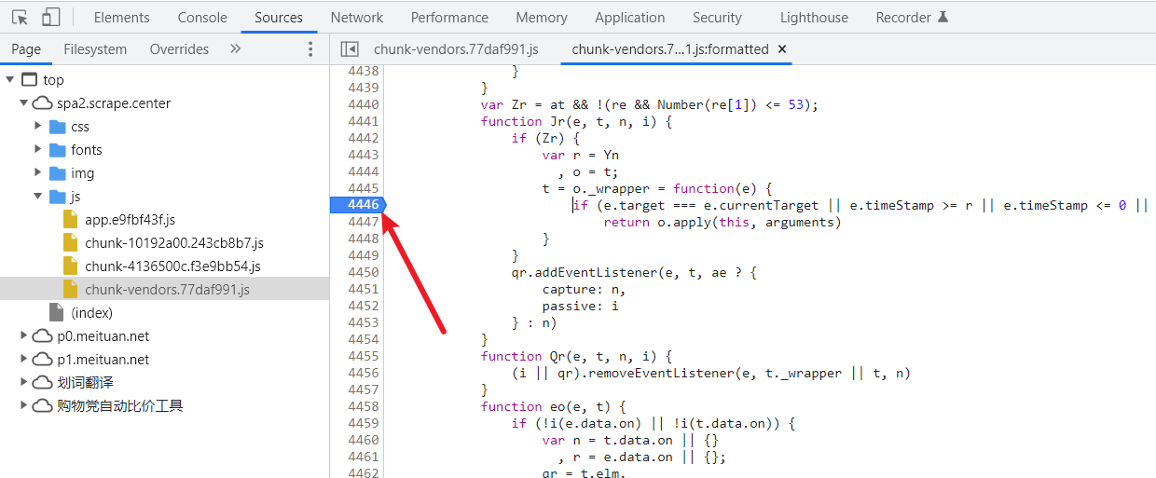This screenshot has width=1156, height=478.
Task: Activate the inspect element picker icon
Action: coord(20,18)
